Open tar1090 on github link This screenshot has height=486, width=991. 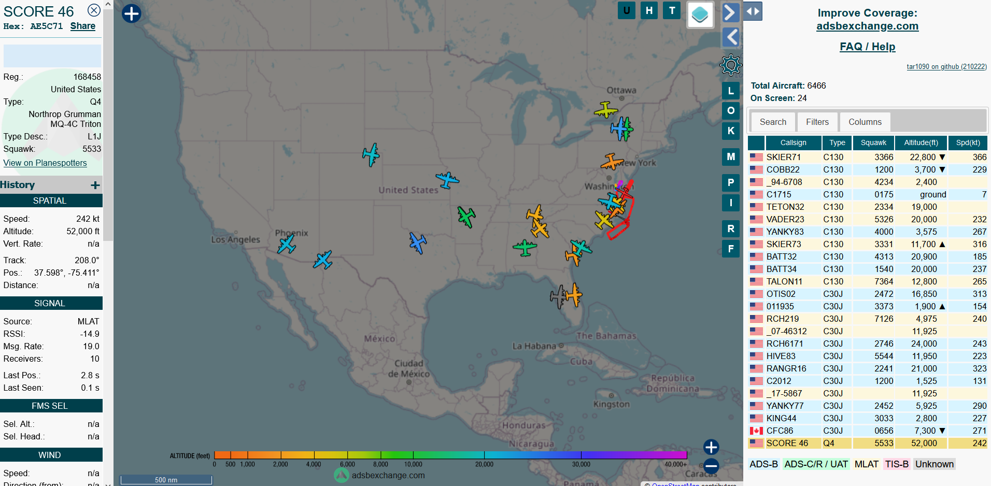pos(946,66)
